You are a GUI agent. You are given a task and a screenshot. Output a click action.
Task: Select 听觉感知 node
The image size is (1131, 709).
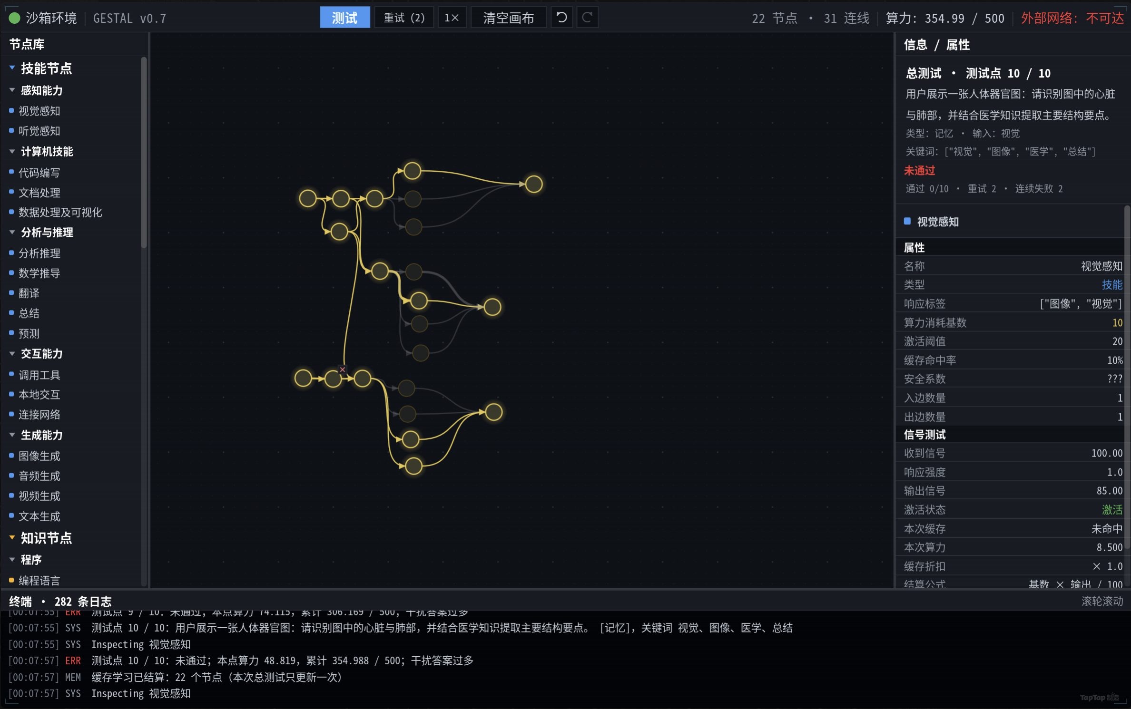pyautogui.click(x=39, y=131)
